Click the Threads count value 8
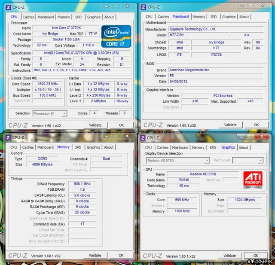This screenshot has height=265, width=275. [124, 113]
